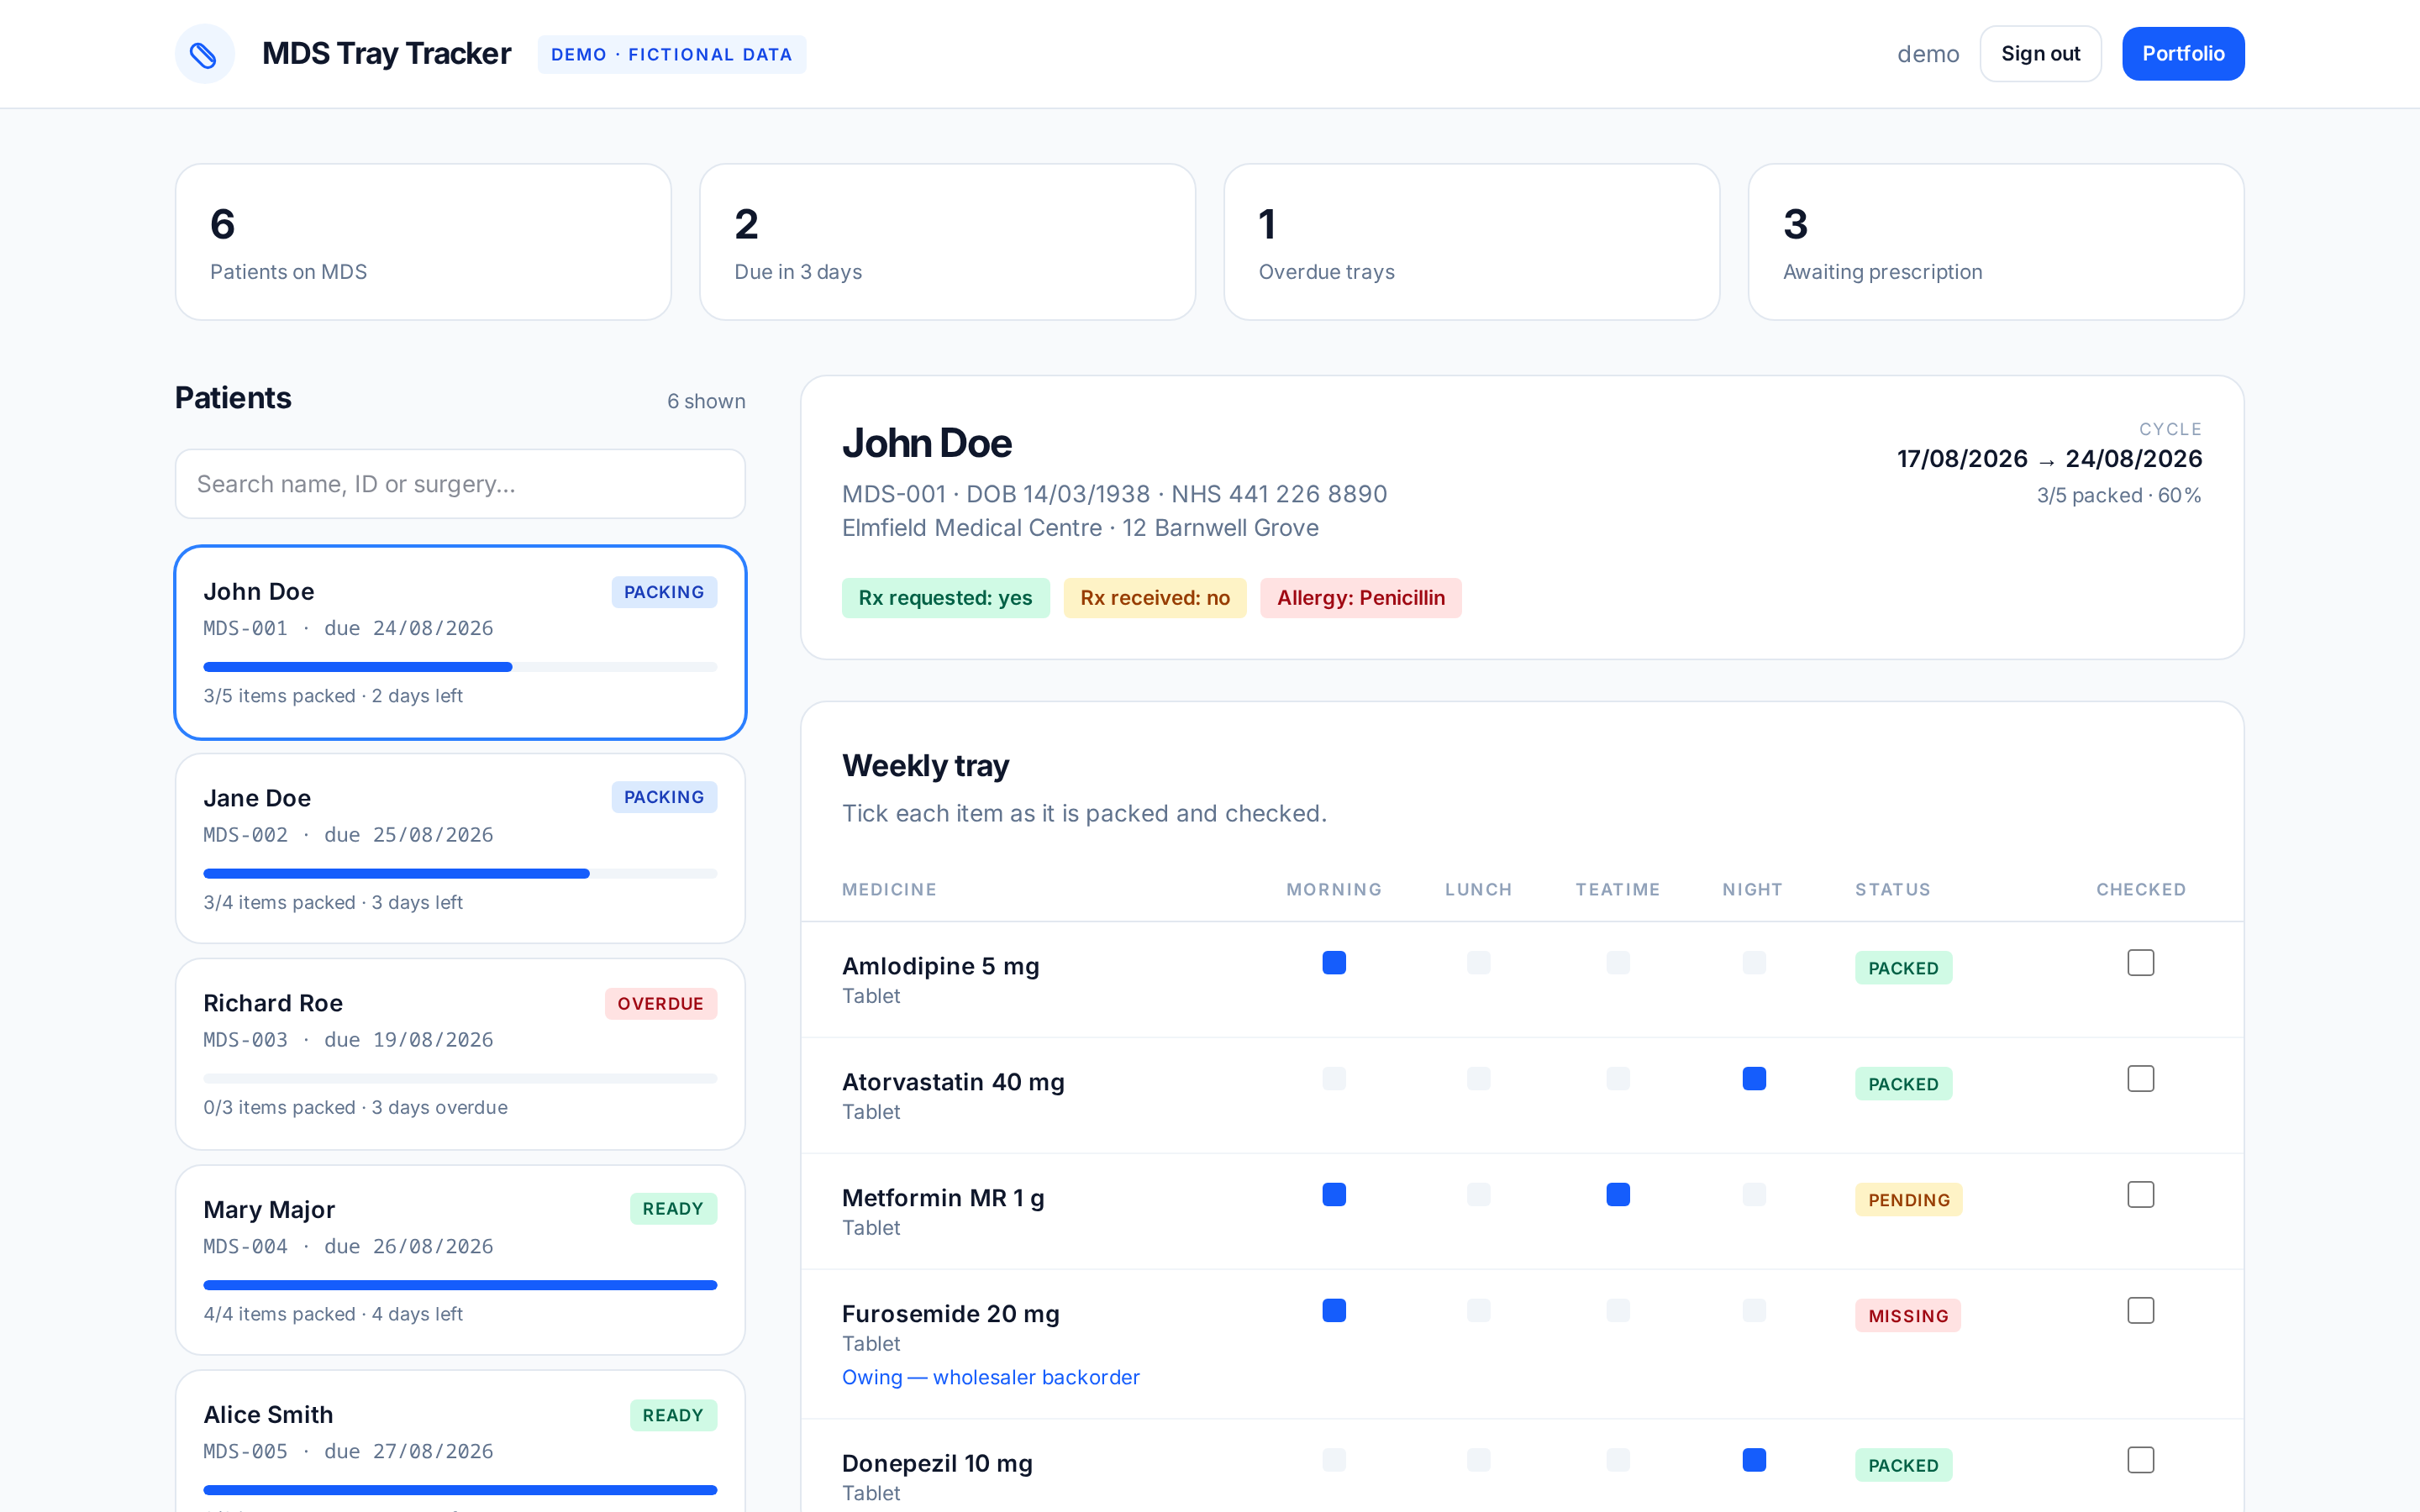2420x1512 pixels.
Task: Click the OVERDUE badge on Richard Roe
Action: click(660, 1004)
